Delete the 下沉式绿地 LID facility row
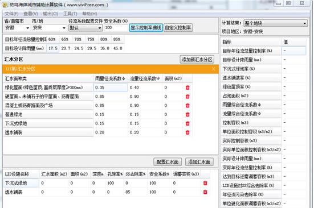The image size is (314, 208). tap(205, 183)
